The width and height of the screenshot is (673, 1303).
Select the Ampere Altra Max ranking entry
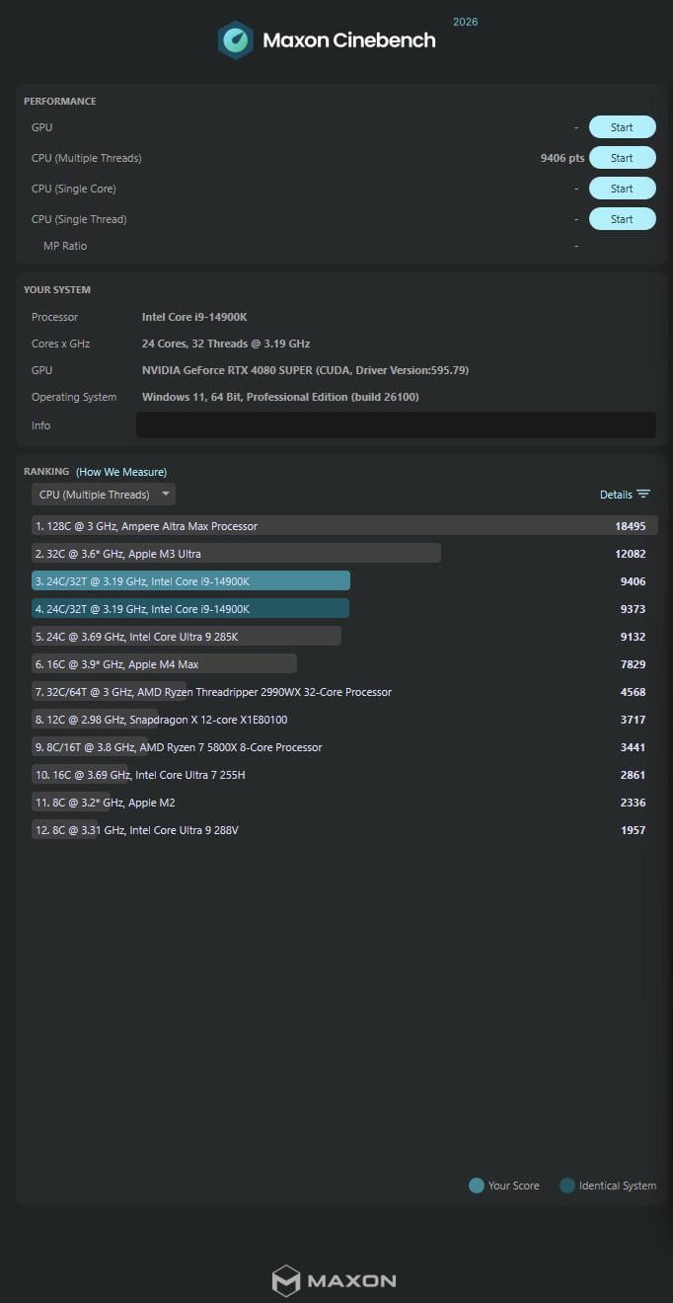point(336,526)
